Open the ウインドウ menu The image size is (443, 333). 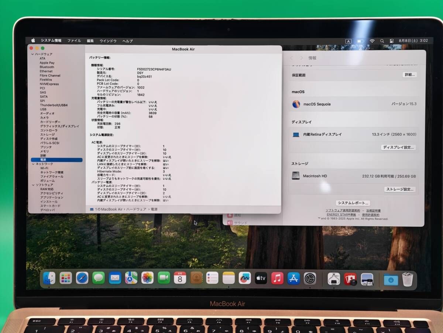pyautogui.click(x=108, y=41)
